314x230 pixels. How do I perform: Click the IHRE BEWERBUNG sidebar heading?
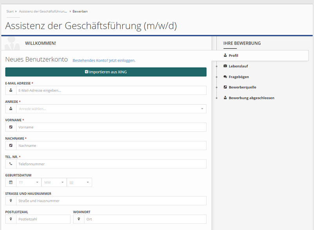(x=242, y=43)
